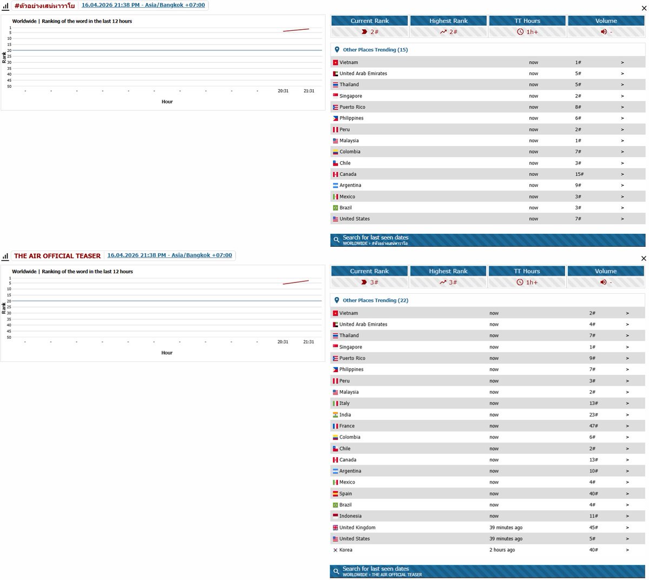Click the red rank line on the bottom chart
649x580 pixels.
click(x=296, y=282)
